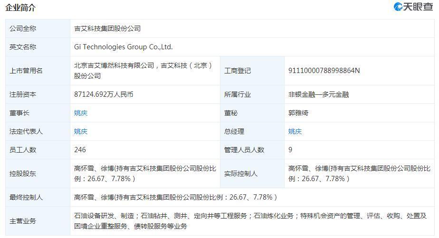
Task: Click the 管理人员人数 label cell
Action: (x=252, y=150)
